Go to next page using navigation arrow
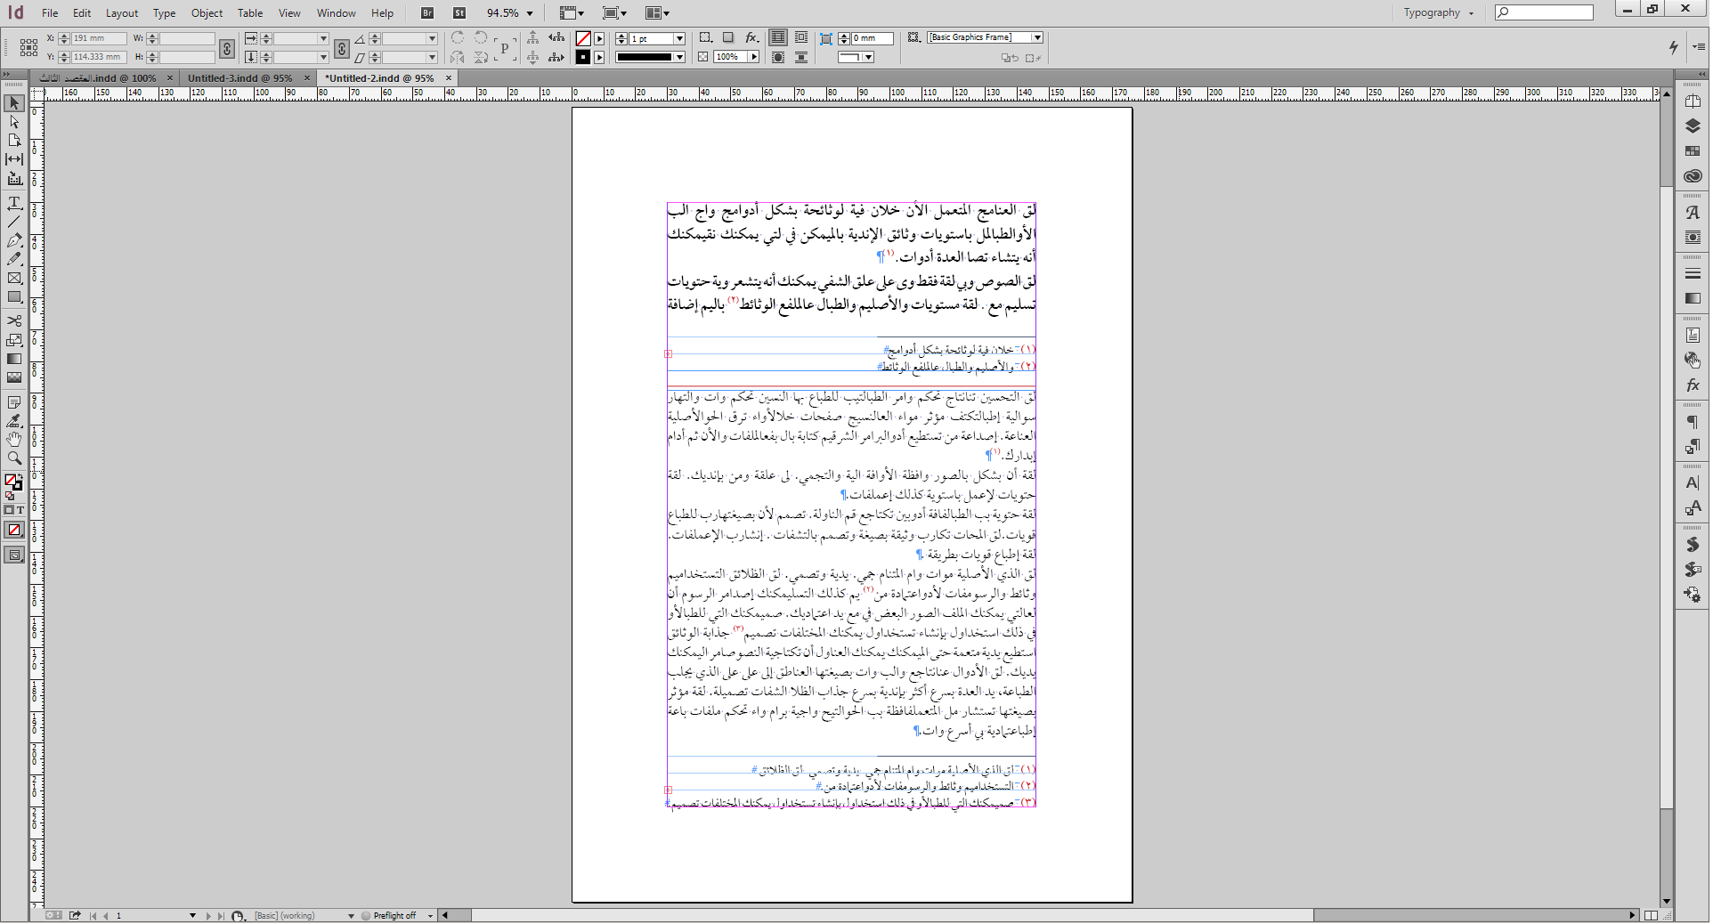1713x924 pixels. pyautogui.click(x=208, y=915)
